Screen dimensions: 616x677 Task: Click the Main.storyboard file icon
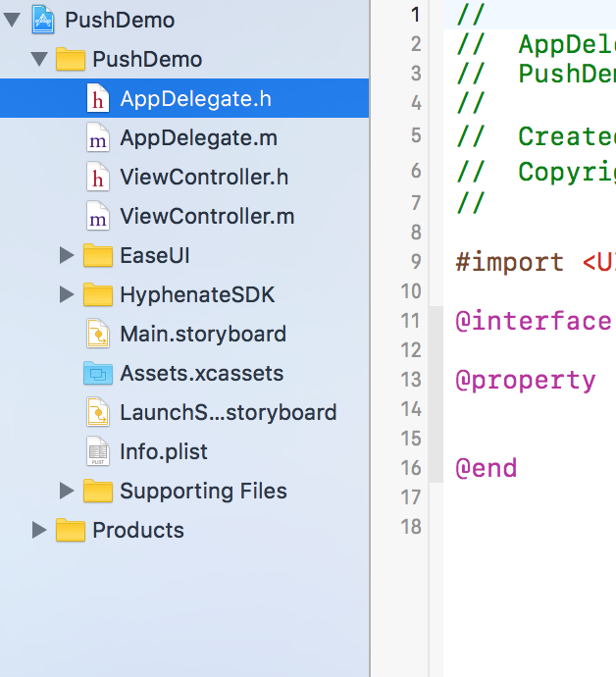pyautogui.click(x=97, y=334)
